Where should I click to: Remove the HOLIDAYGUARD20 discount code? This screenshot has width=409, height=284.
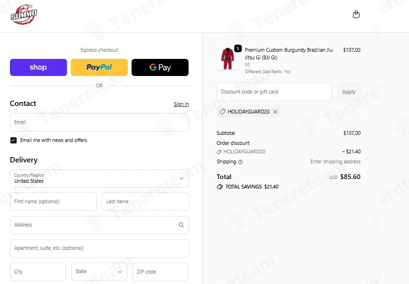(x=275, y=112)
